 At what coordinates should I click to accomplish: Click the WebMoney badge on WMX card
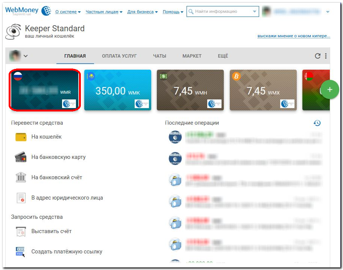pos(287,104)
